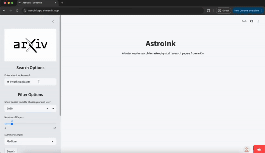Open the Streamlit three-dot app menu
The width and height of the screenshot is (265, 153).
click(x=258, y=21)
